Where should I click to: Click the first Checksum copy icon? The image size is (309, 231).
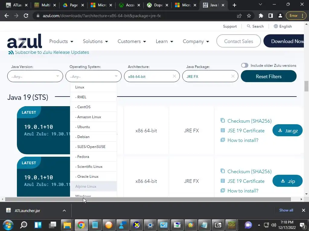(223, 120)
